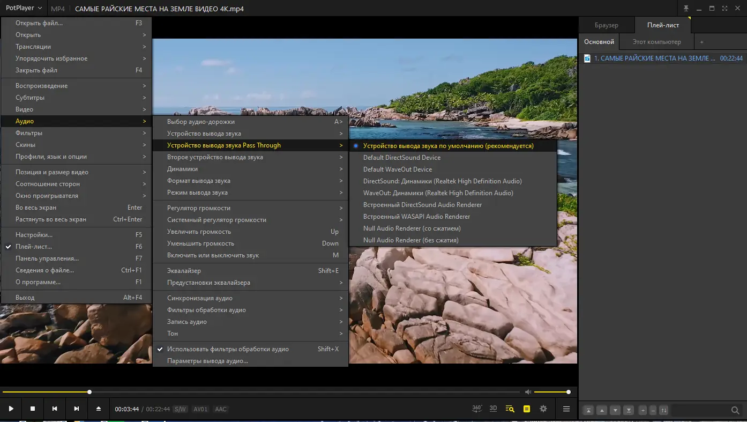Click the speaker mute icon
747x422 pixels.
(x=528, y=392)
